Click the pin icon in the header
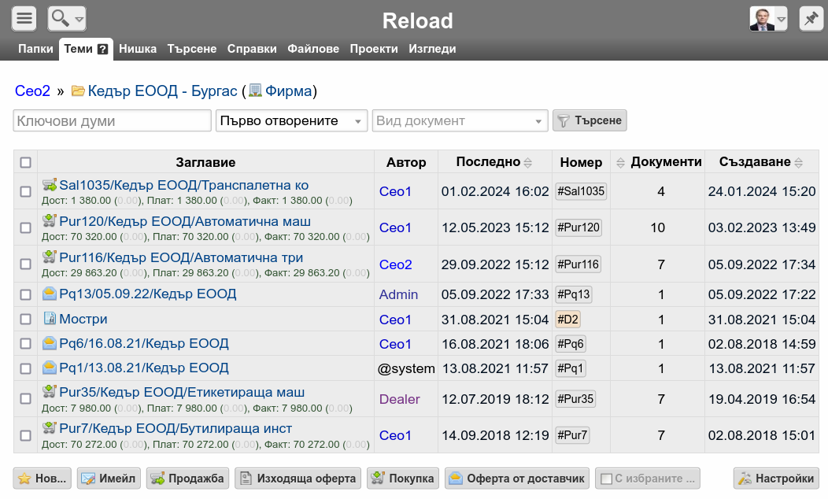828x499 pixels. coord(811,18)
